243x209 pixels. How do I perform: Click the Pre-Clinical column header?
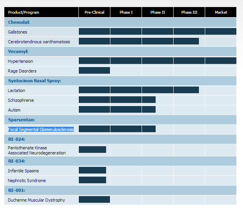tap(94, 12)
